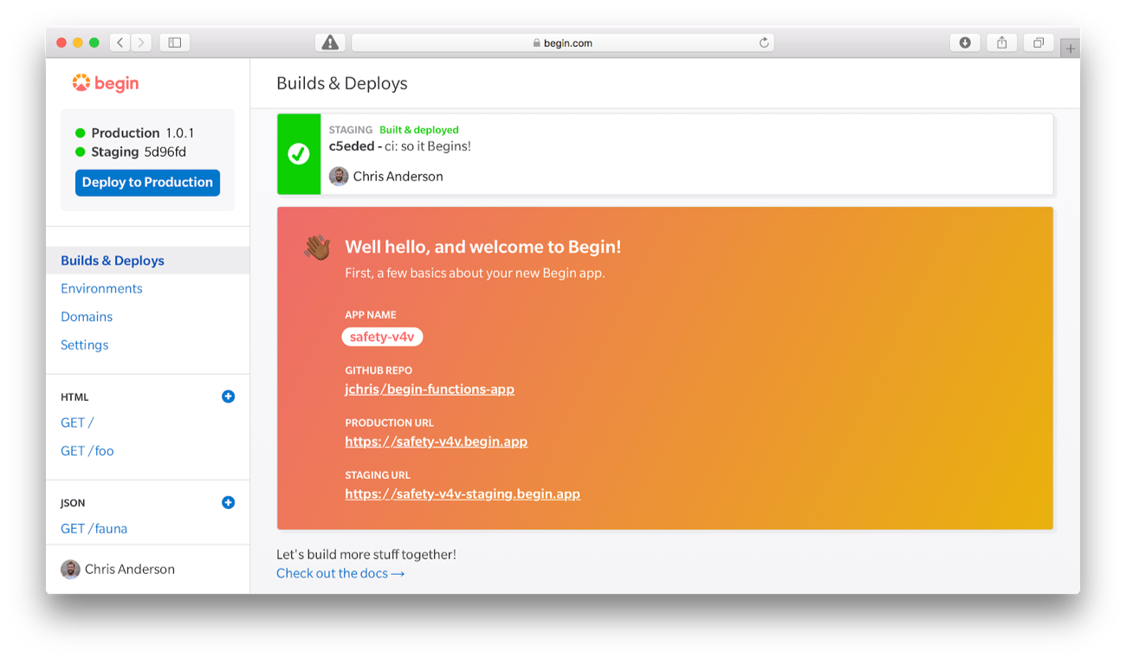Add a new JSON route with plus icon
Screen dimensions: 1126x658
pyautogui.click(x=228, y=502)
